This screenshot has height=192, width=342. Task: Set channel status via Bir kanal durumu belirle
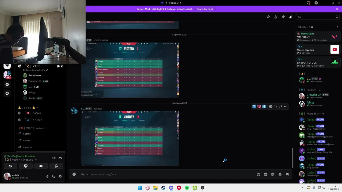click(36, 70)
